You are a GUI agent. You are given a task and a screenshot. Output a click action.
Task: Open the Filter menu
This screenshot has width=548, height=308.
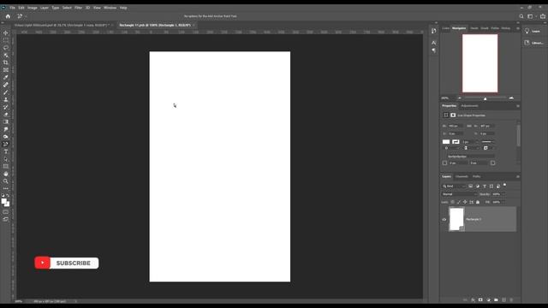(x=78, y=8)
